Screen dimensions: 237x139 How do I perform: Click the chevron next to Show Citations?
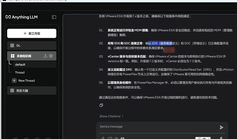[x=123, y=116]
